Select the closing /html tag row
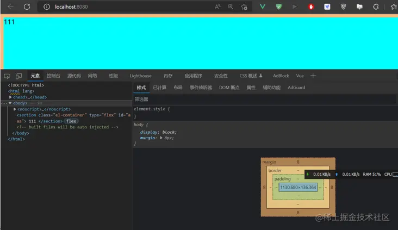Viewport: 398px width, 230px height. [16, 139]
